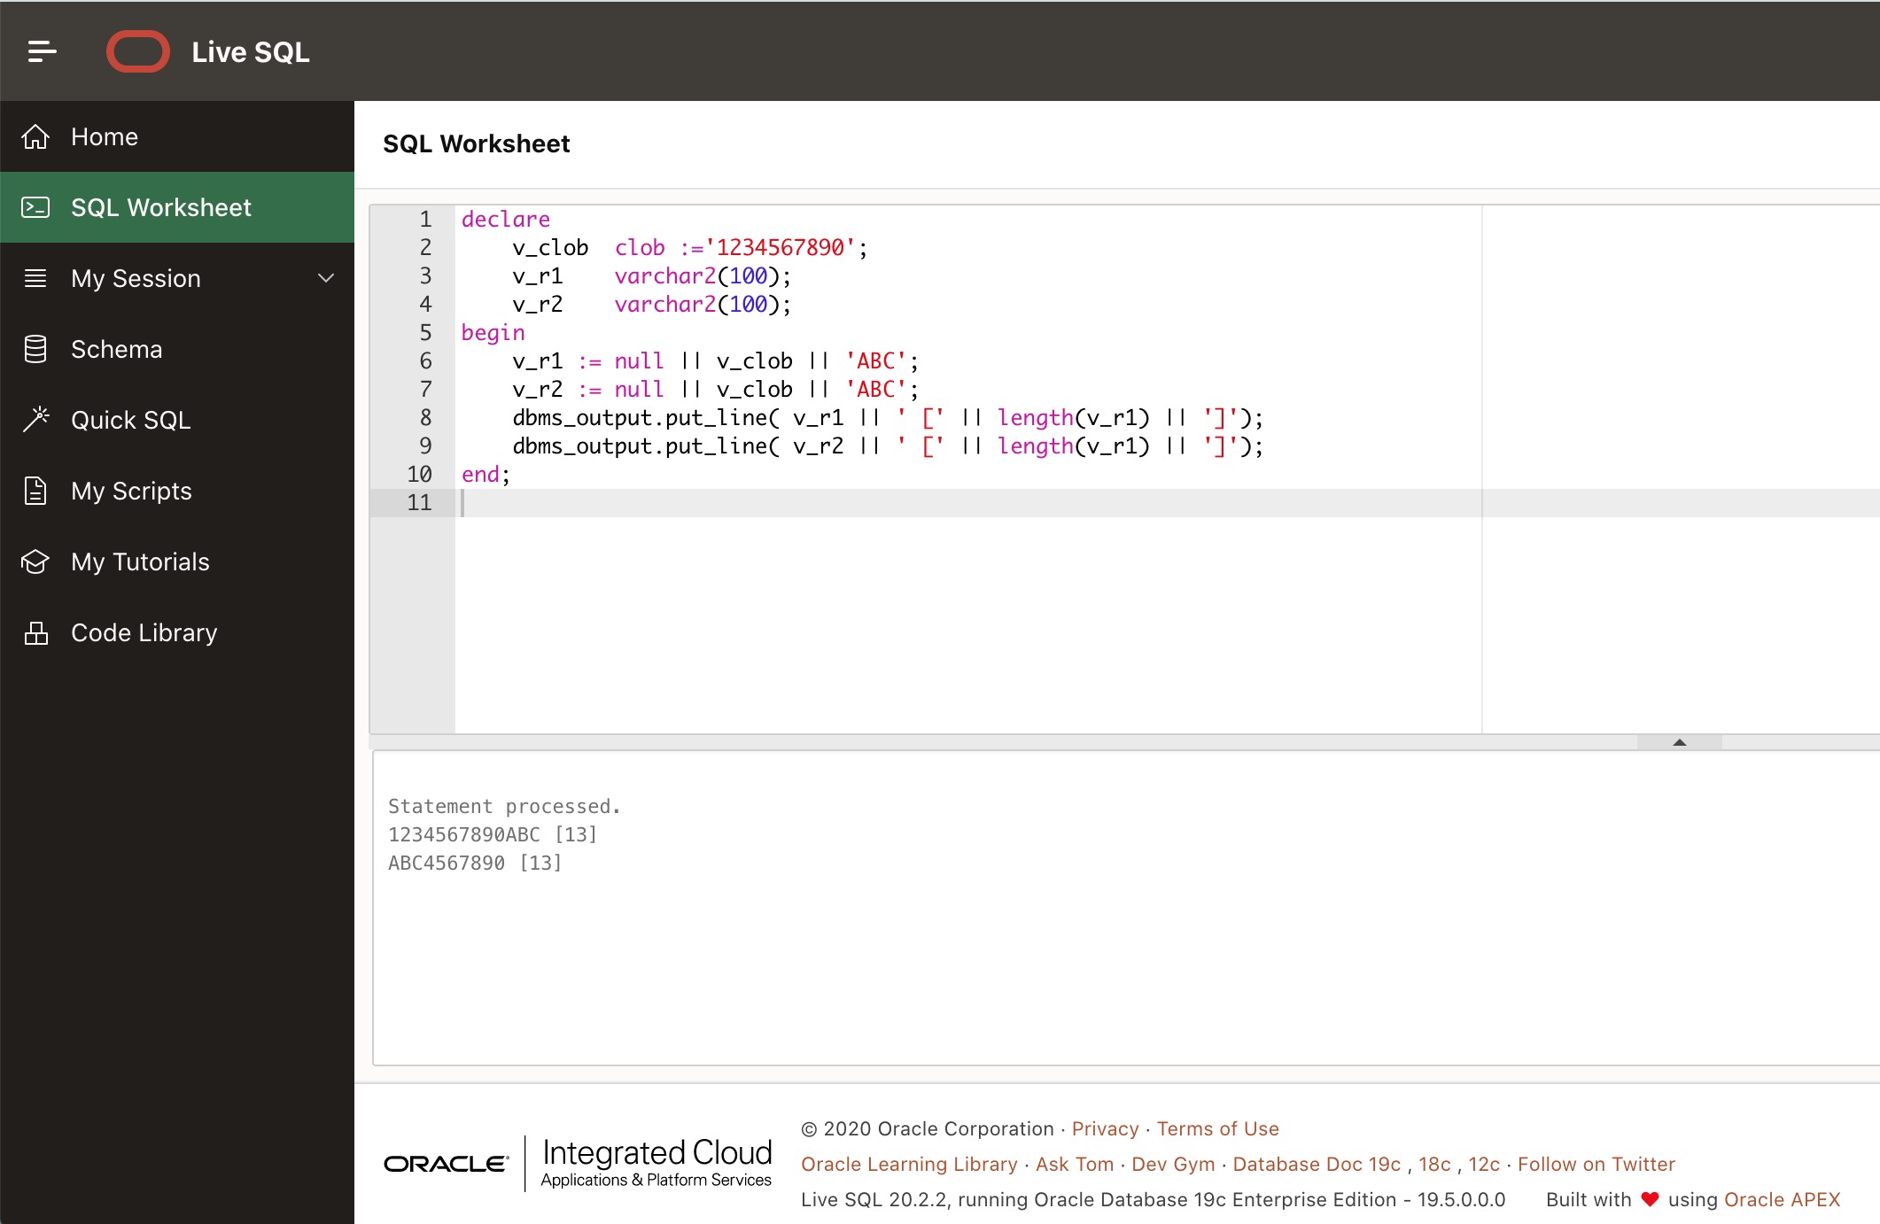This screenshot has height=1224, width=1880.
Task: Select the My Session sidebar icon
Action: [x=37, y=278]
